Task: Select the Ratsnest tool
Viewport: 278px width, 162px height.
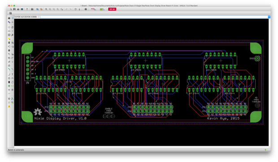Action: pos(9,99)
